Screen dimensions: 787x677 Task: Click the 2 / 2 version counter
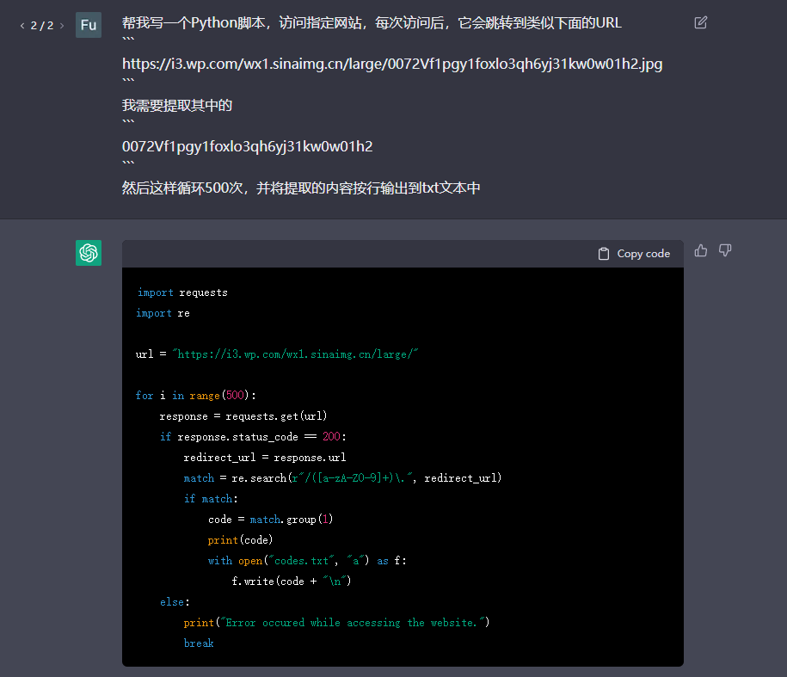[x=41, y=26]
